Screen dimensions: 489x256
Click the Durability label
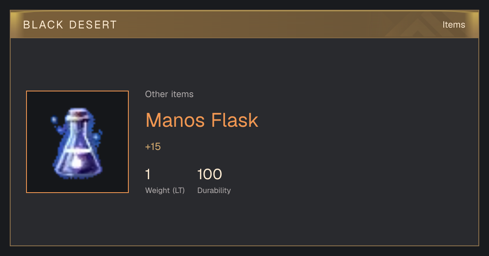(214, 191)
